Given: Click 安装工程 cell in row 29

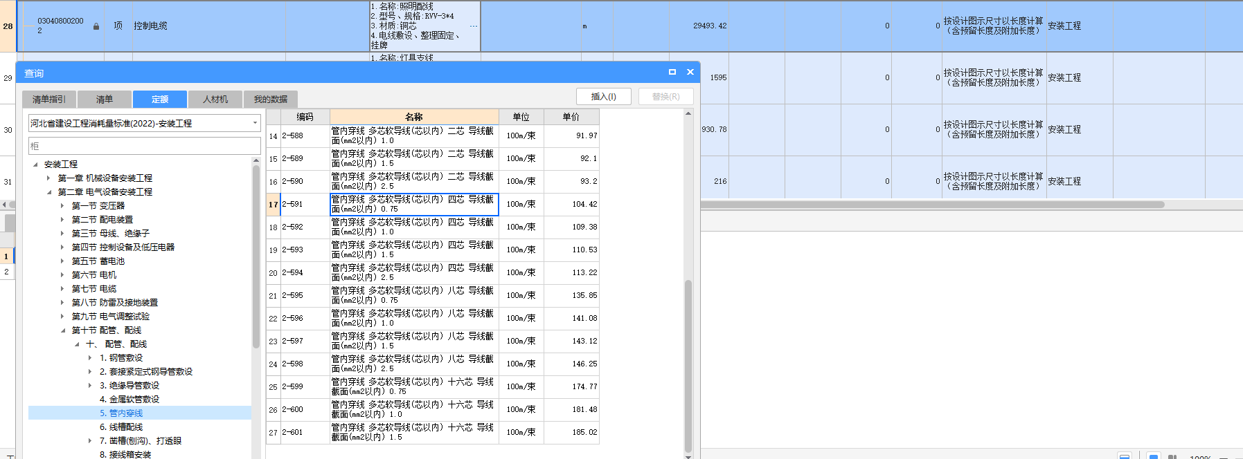Looking at the screenshot, I should click(x=1064, y=78).
